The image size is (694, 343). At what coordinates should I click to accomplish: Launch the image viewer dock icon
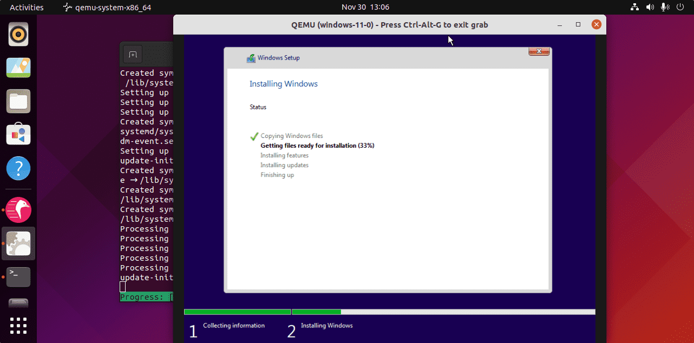click(18, 68)
